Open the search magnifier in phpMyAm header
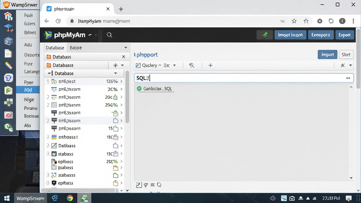This screenshot has width=361, height=203. [109, 35]
